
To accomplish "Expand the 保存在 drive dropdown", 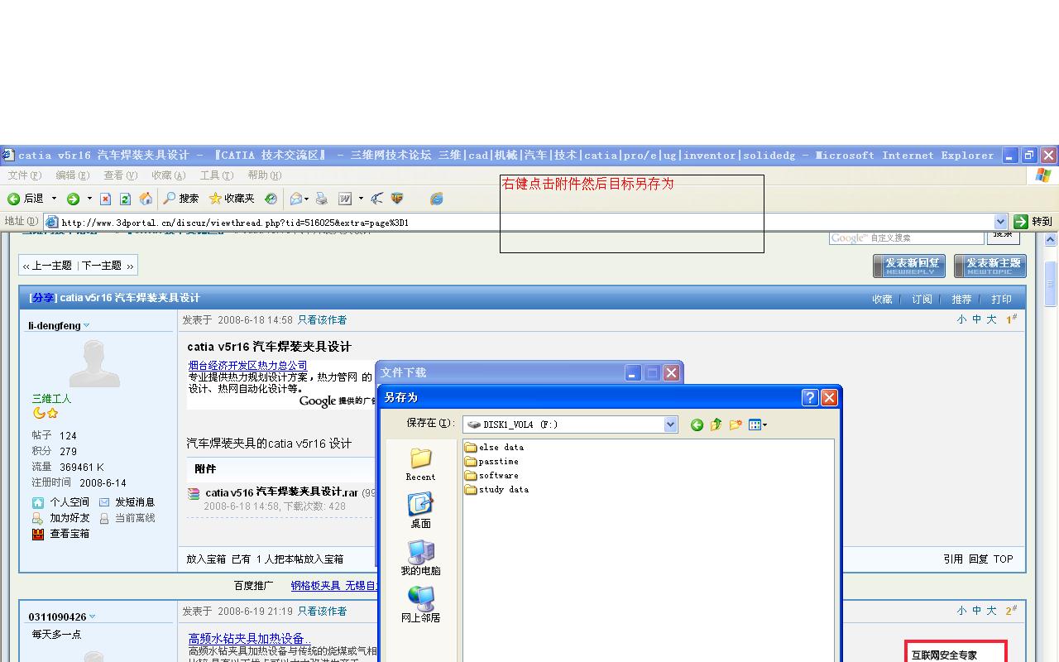I will 670,425.
